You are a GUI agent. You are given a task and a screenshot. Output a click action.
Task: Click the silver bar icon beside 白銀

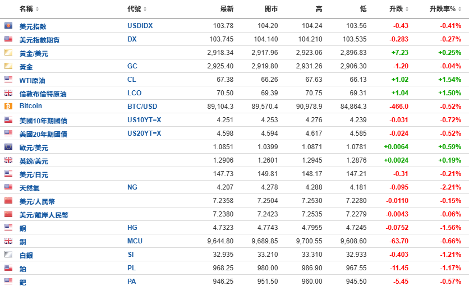click(8, 255)
